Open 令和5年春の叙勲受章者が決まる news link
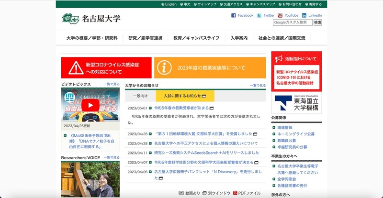 [181, 108]
